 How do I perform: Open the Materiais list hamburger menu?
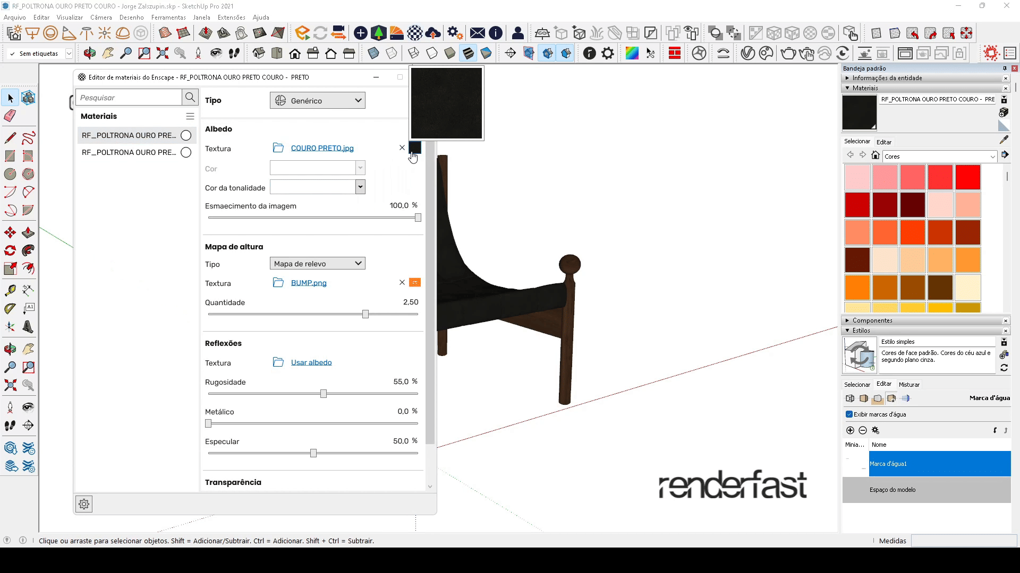190,116
